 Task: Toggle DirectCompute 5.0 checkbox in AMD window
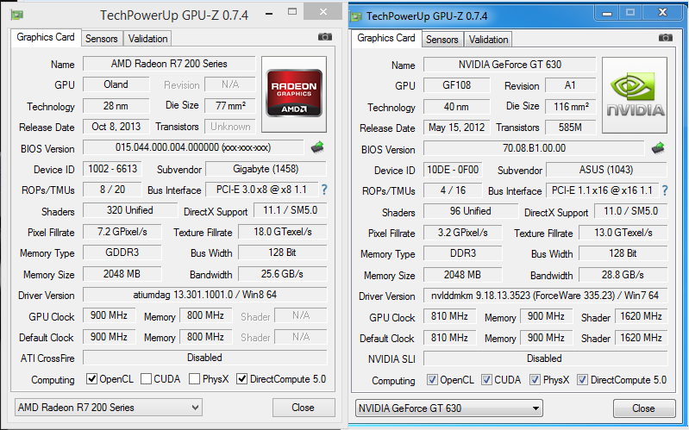coord(241,378)
